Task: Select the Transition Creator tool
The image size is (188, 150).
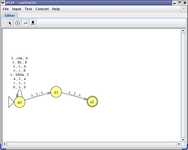Action: pos(25,23)
